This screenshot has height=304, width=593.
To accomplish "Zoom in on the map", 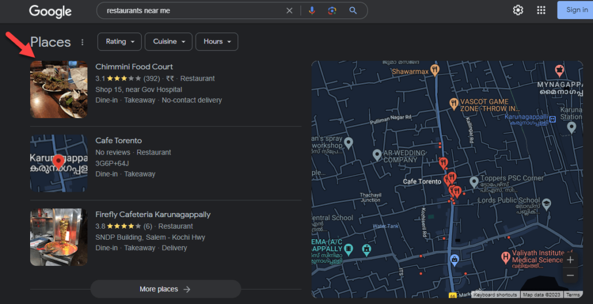I will click(570, 260).
